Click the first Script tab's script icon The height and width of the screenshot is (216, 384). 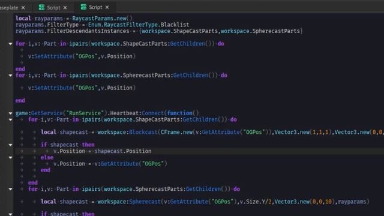pos(41,7)
